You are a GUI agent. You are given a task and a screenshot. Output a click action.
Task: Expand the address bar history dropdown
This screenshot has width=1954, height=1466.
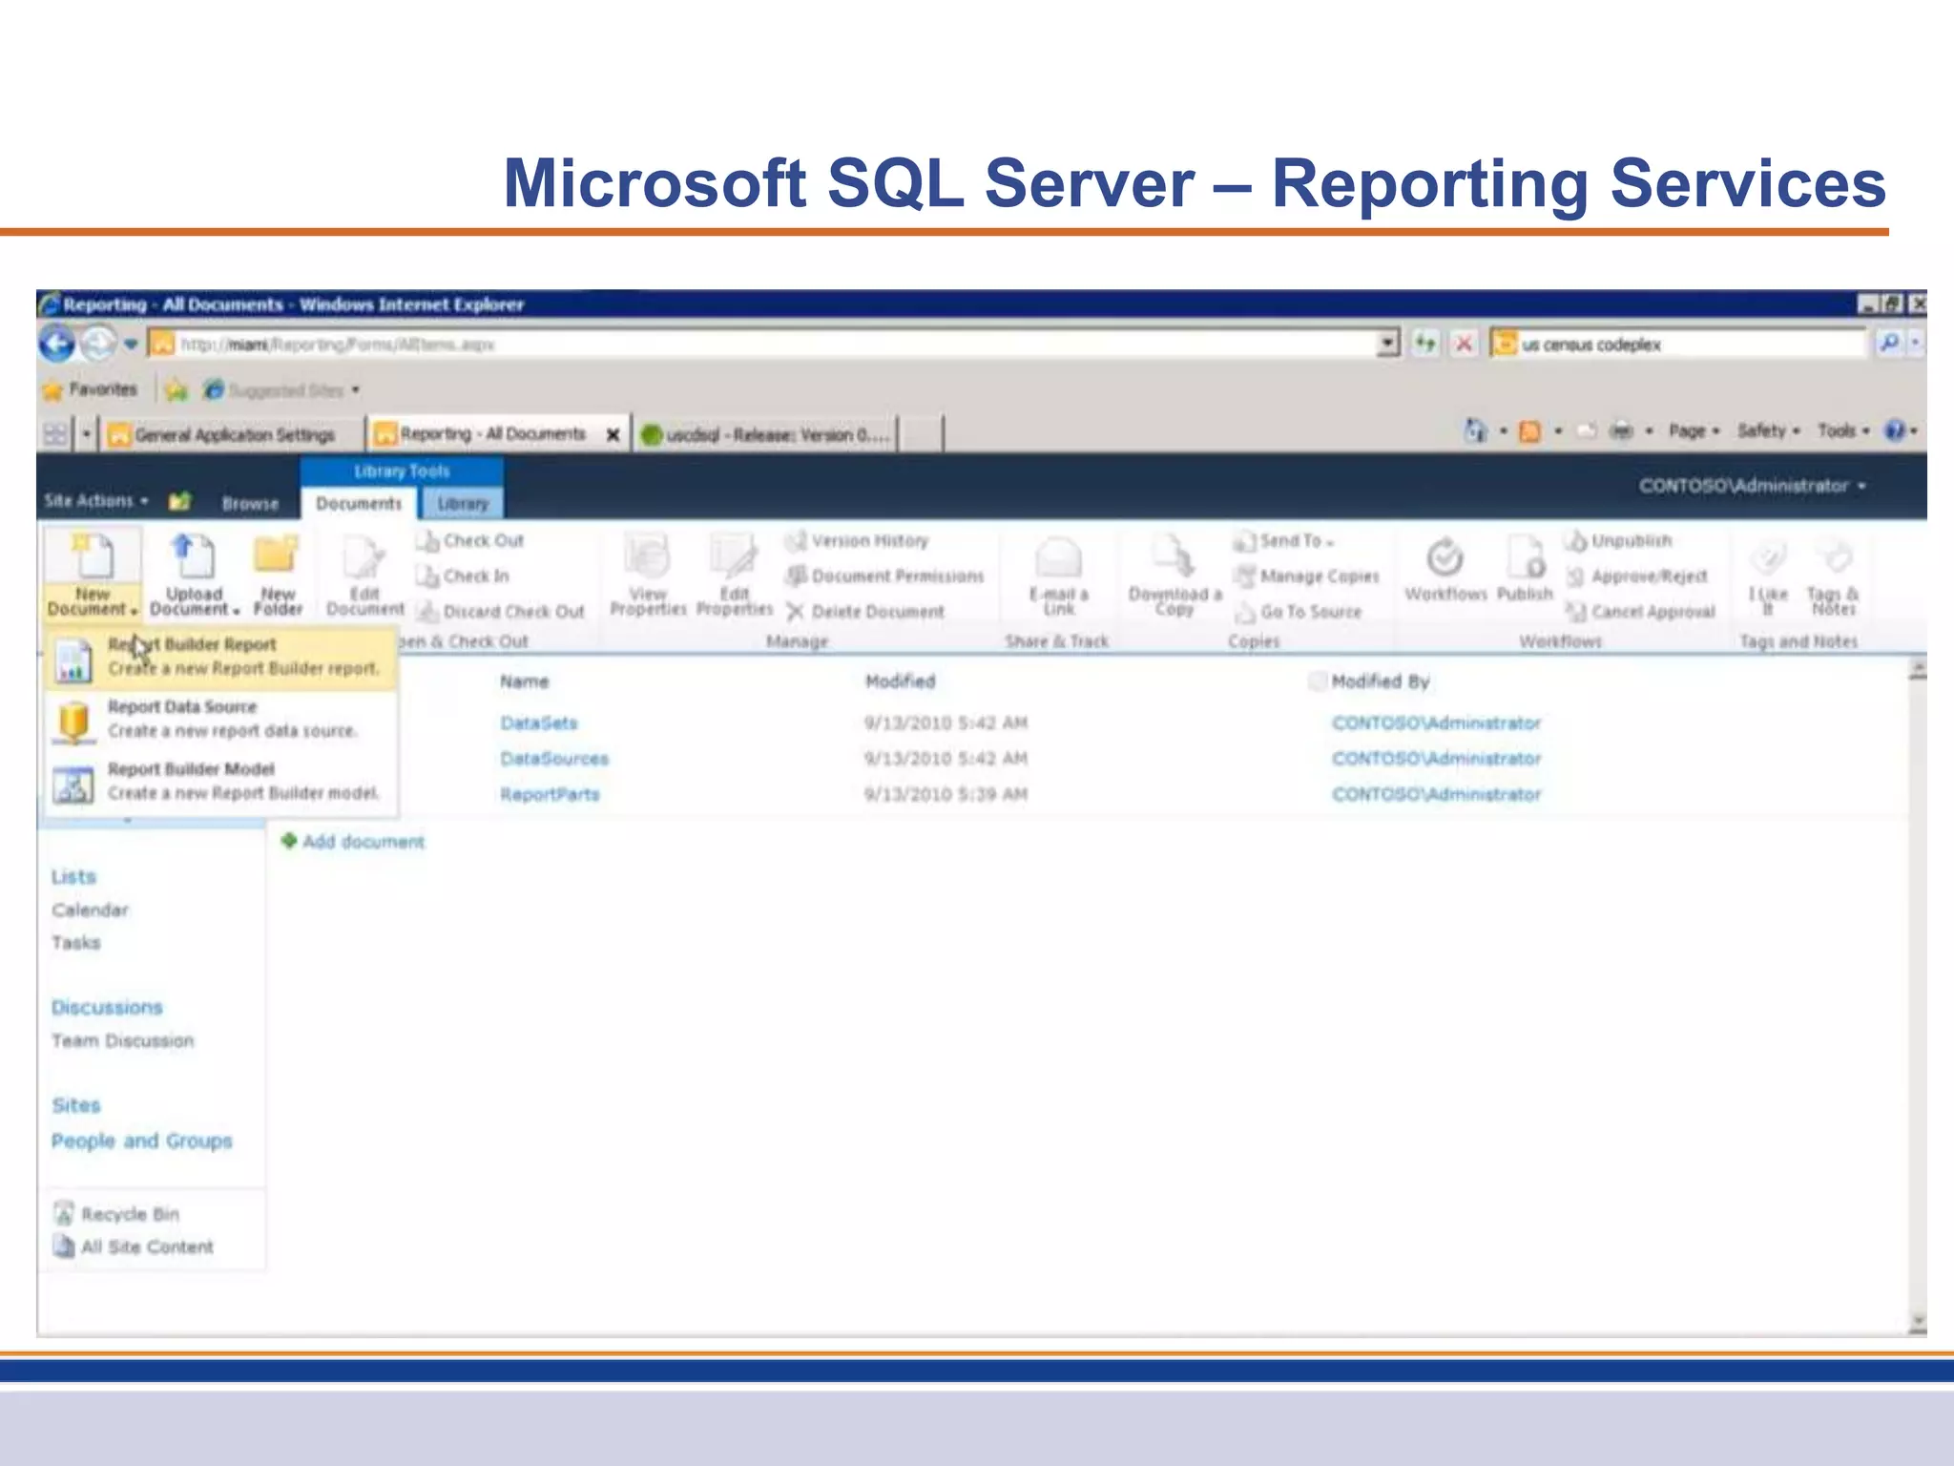[x=1389, y=344]
